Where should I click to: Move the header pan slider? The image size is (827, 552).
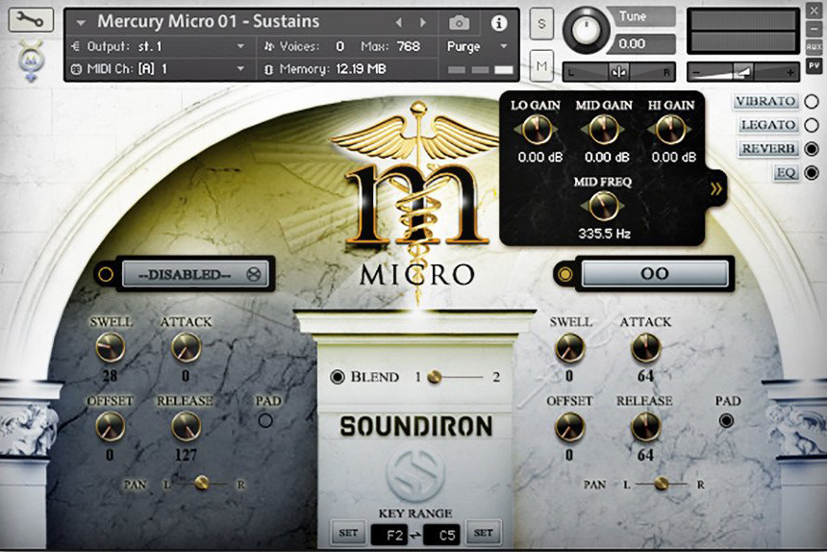pos(619,72)
